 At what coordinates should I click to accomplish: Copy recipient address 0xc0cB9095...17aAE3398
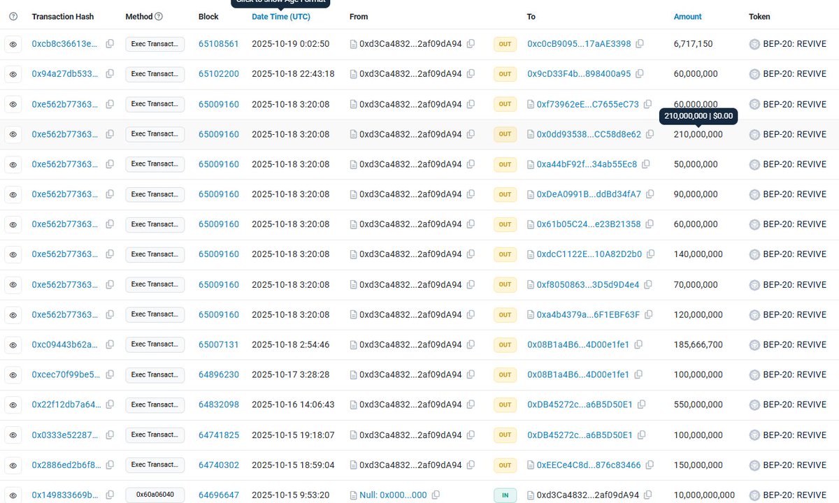click(x=640, y=44)
